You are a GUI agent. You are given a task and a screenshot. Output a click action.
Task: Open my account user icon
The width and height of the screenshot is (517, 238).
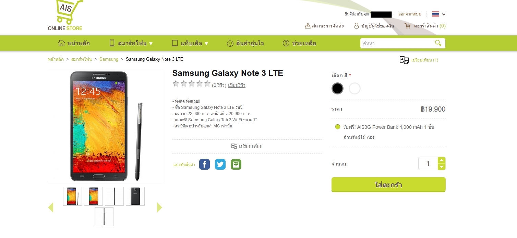pos(357,26)
